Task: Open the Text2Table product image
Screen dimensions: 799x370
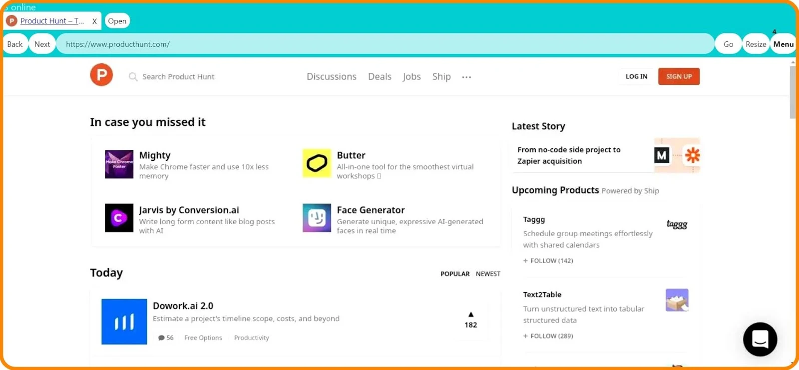Action: [677, 300]
